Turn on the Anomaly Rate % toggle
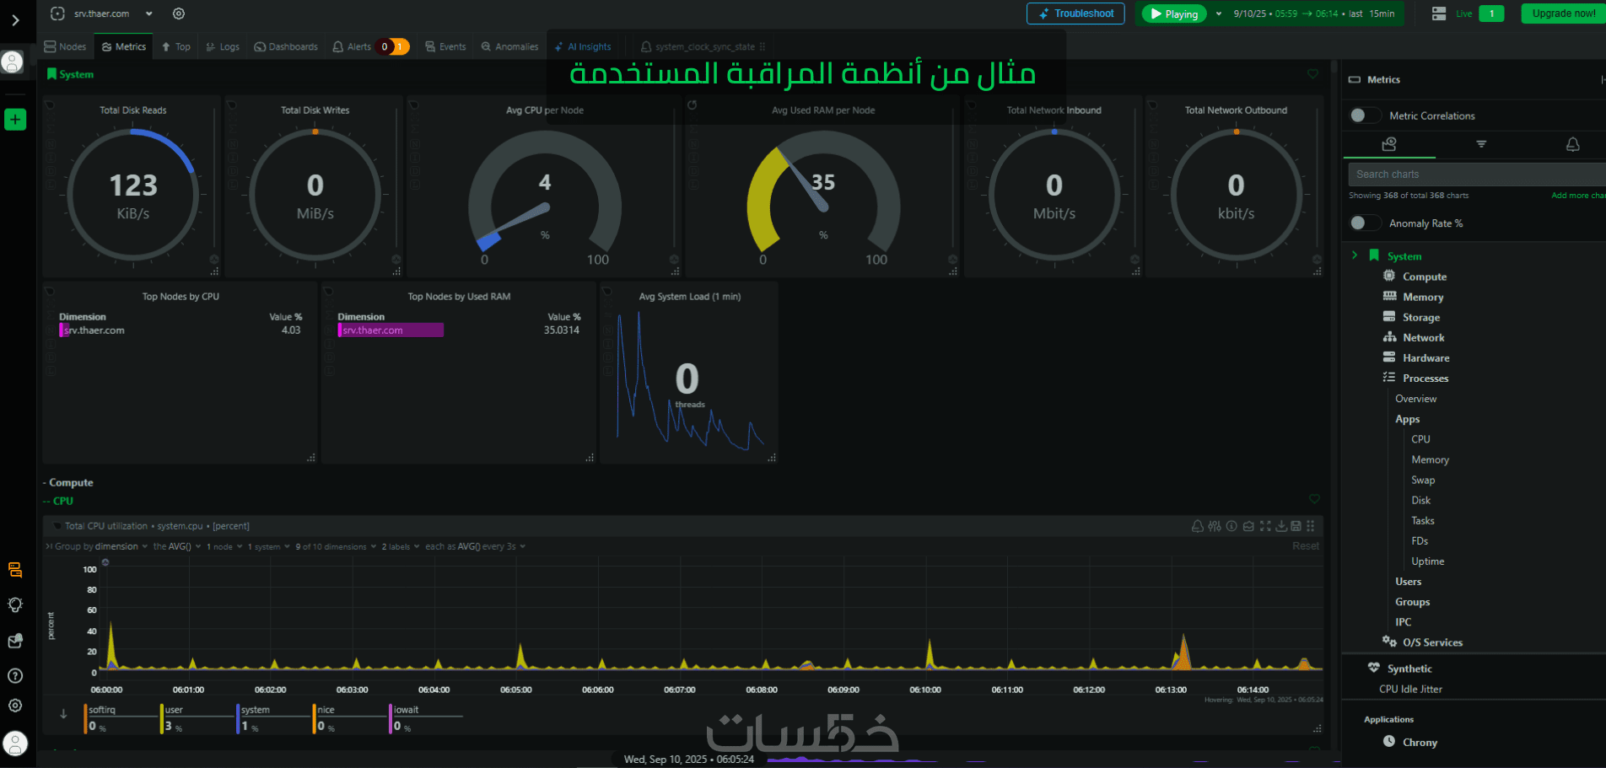Viewport: 1606px width, 768px height. [x=1363, y=223]
